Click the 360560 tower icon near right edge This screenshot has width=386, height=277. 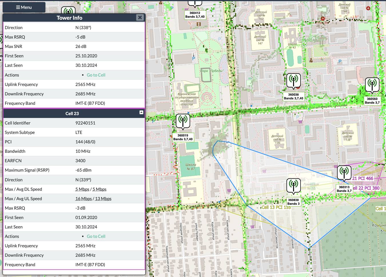(372, 85)
